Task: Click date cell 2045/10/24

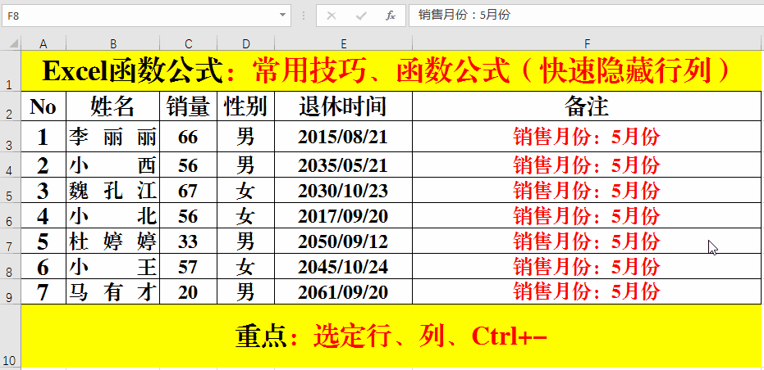Action: click(344, 265)
